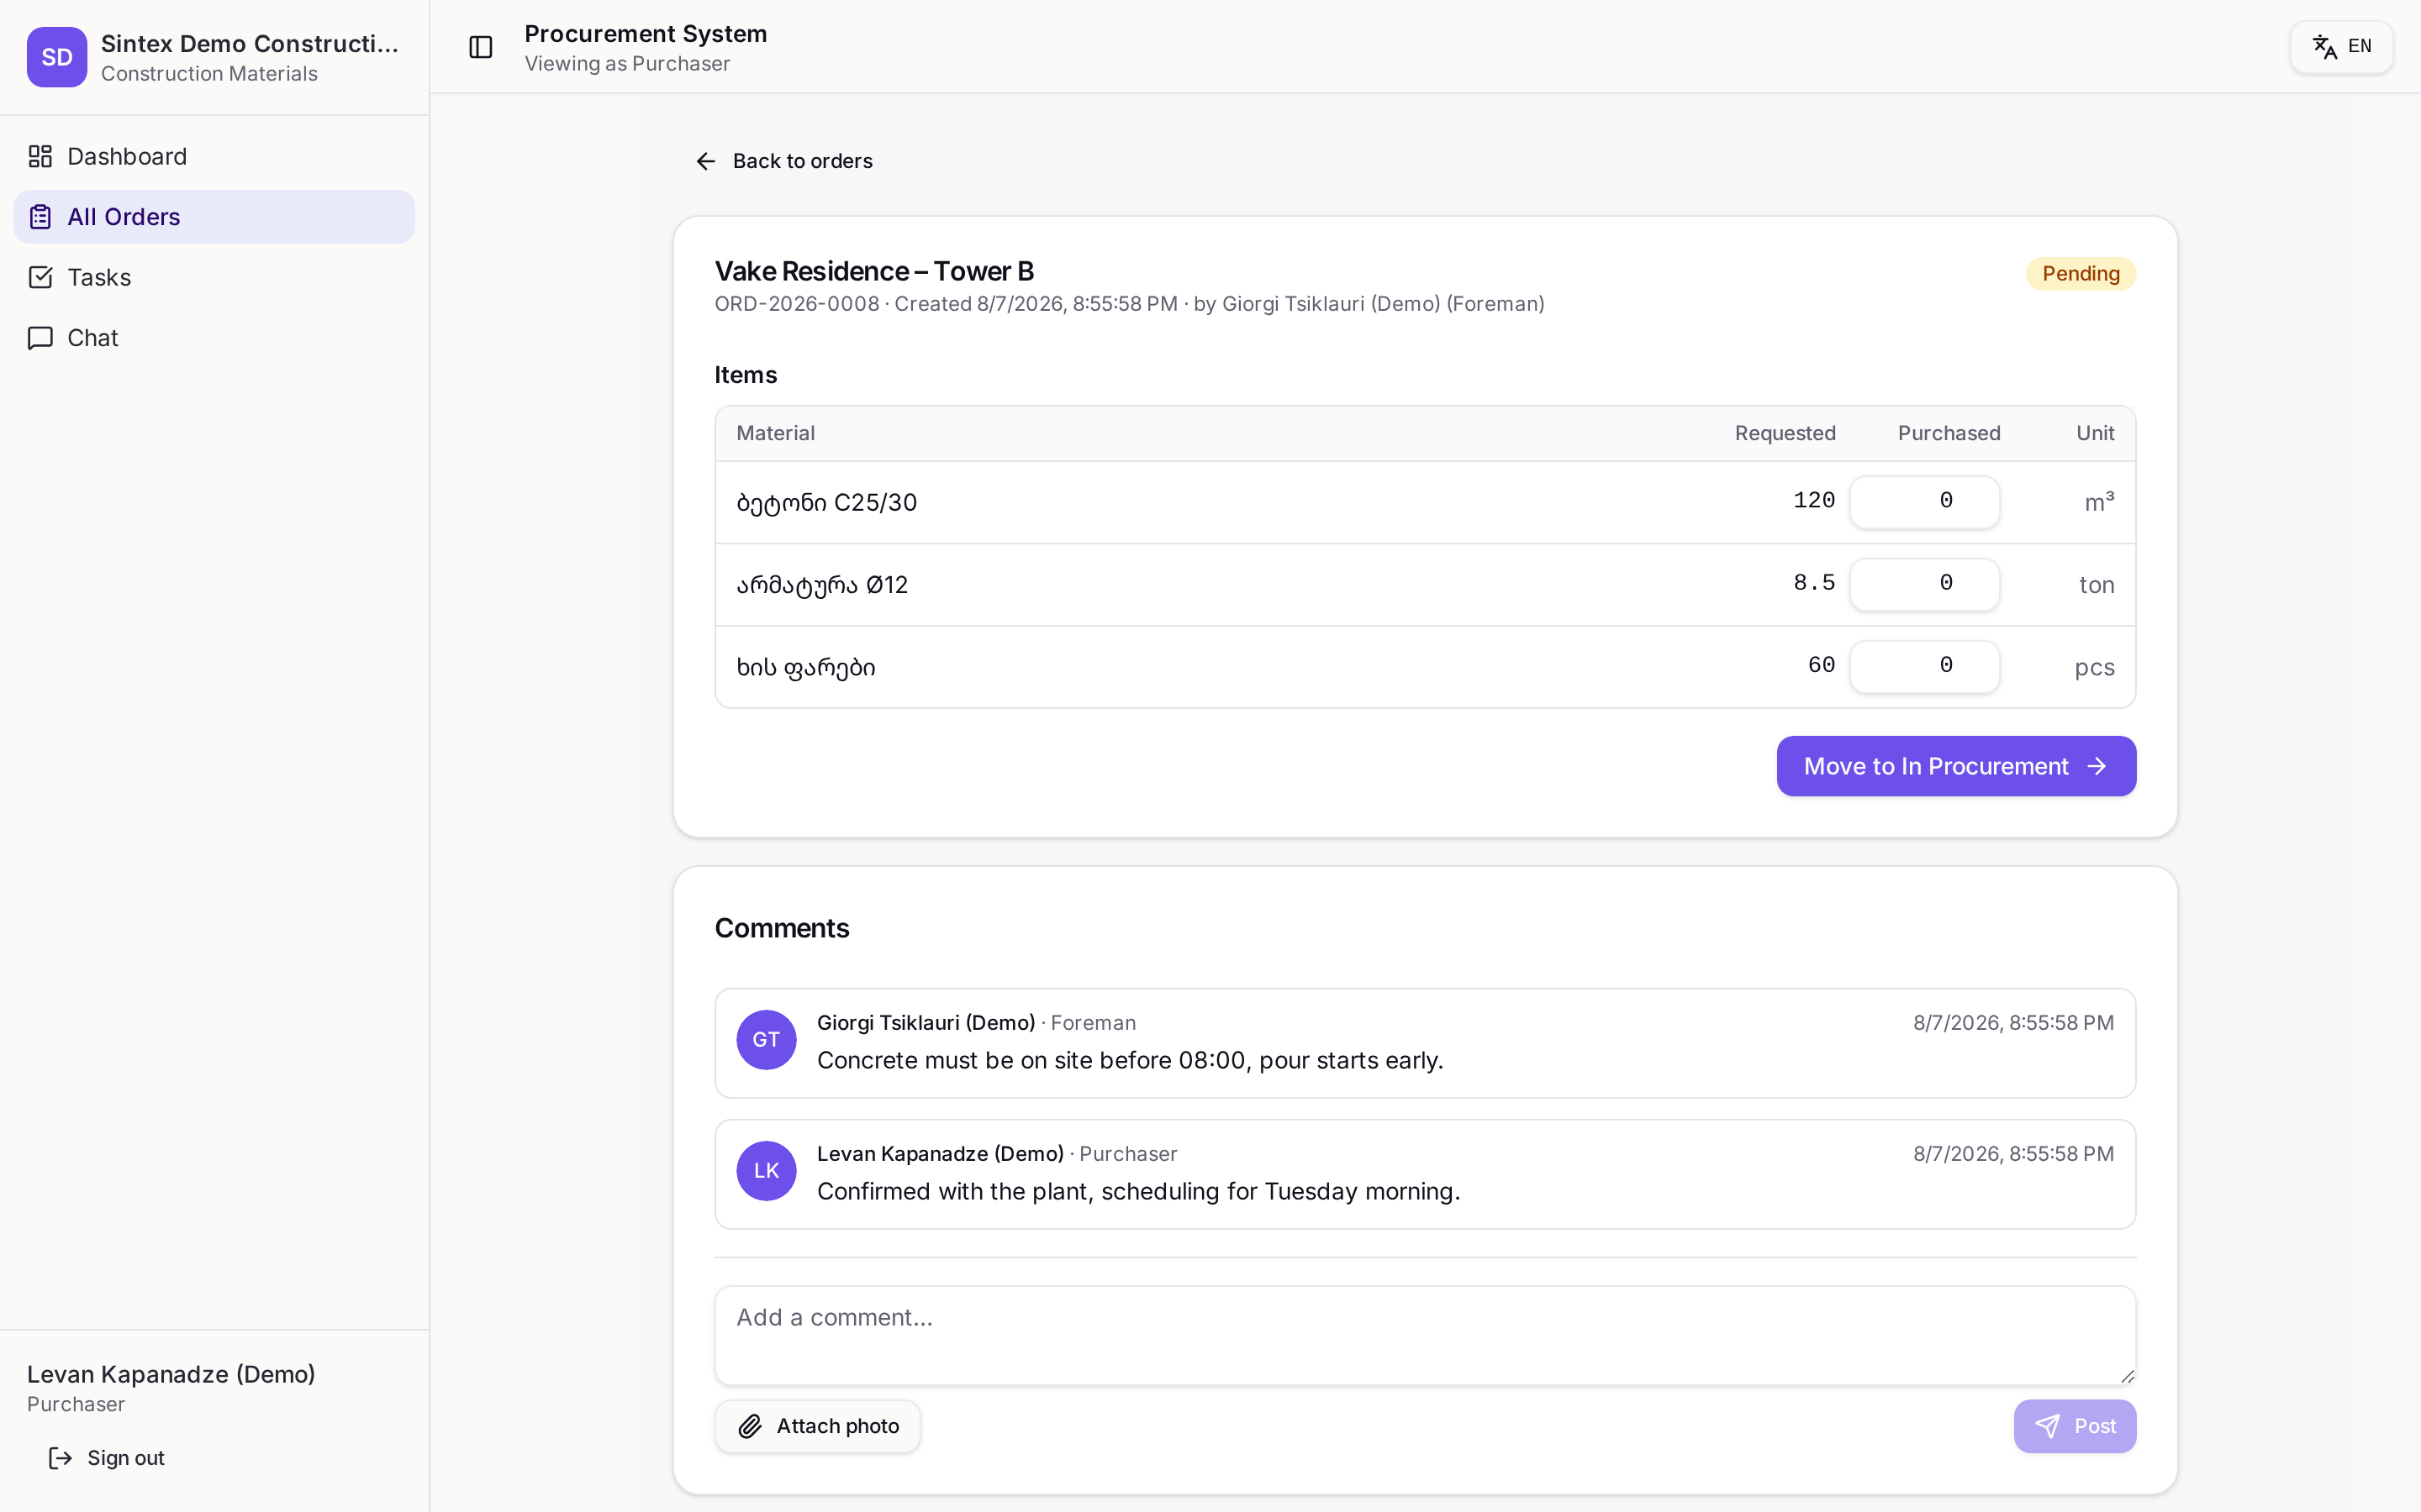Edit purchased quantity for არმატურა Ø12

[1925, 584]
